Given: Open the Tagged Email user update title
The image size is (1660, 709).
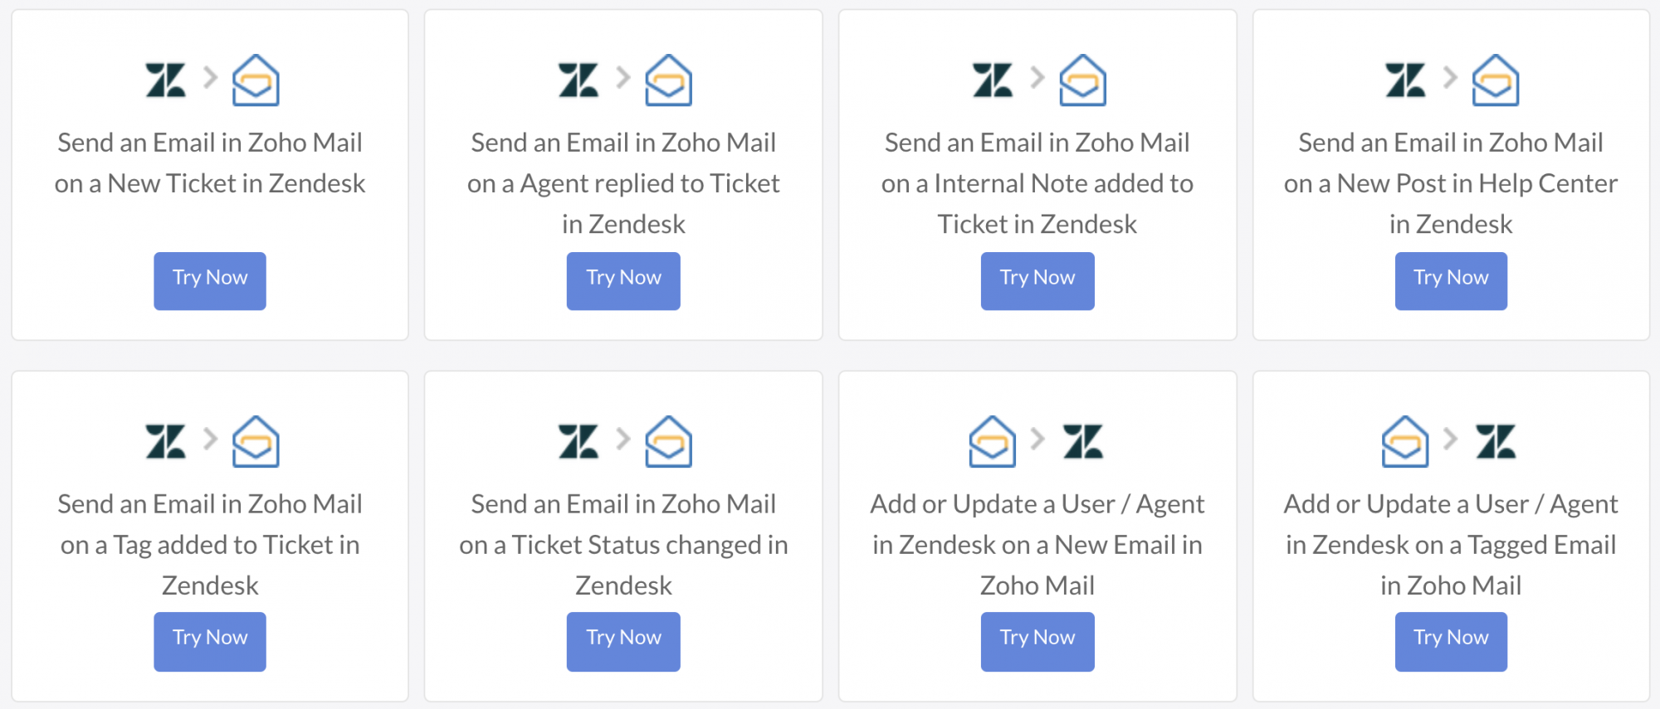Looking at the screenshot, I should (x=1451, y=545).
